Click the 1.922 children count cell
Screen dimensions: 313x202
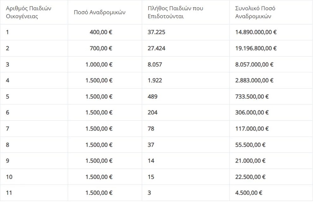pyautogui.click(x=155, y=81)
